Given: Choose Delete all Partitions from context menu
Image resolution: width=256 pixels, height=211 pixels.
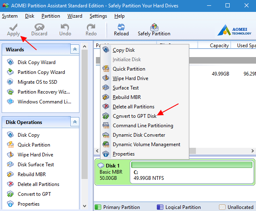Looking at the screenshot, I should click(x=133, y=107).
